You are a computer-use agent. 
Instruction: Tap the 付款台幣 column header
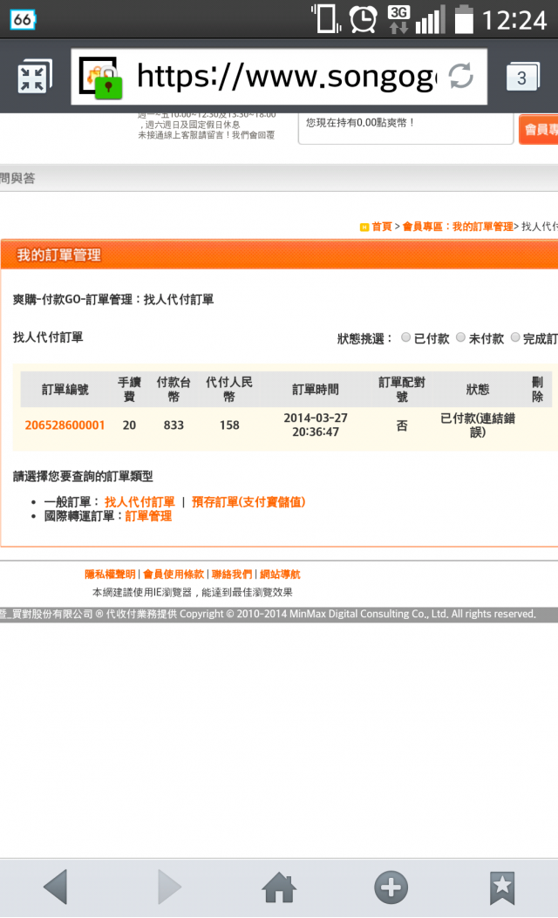(x=174, y=390)
